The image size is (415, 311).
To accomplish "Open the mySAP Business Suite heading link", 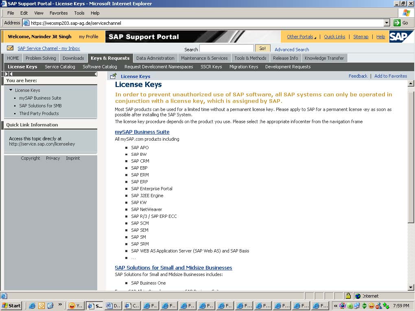I will [142, 132].
